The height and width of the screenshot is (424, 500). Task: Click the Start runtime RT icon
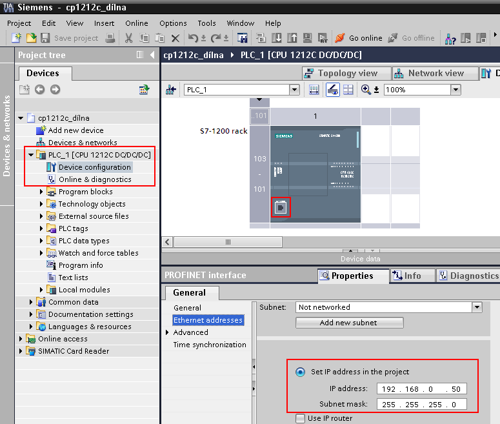(x=323, y=38)
